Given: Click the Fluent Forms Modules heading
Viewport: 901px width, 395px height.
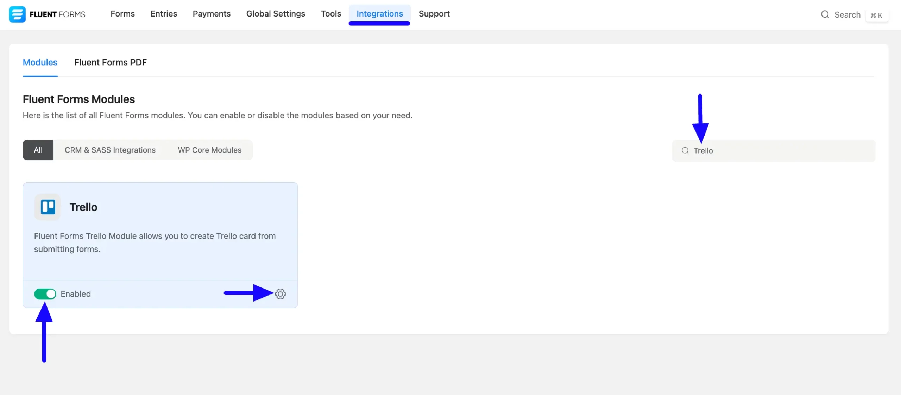Looking at the screenshot, I should [x=79, y=99].
